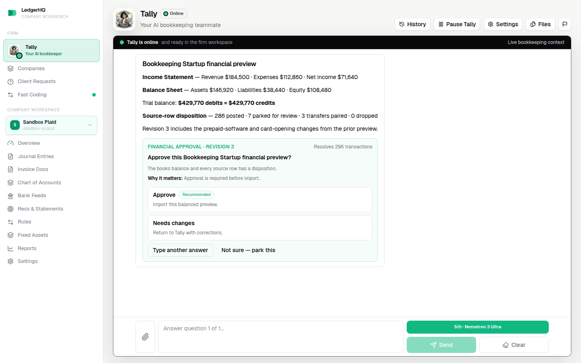Viewport: 581px width, 363px height.
Task: Click Resolves 296 transactions text
Action: pos(343,147)
